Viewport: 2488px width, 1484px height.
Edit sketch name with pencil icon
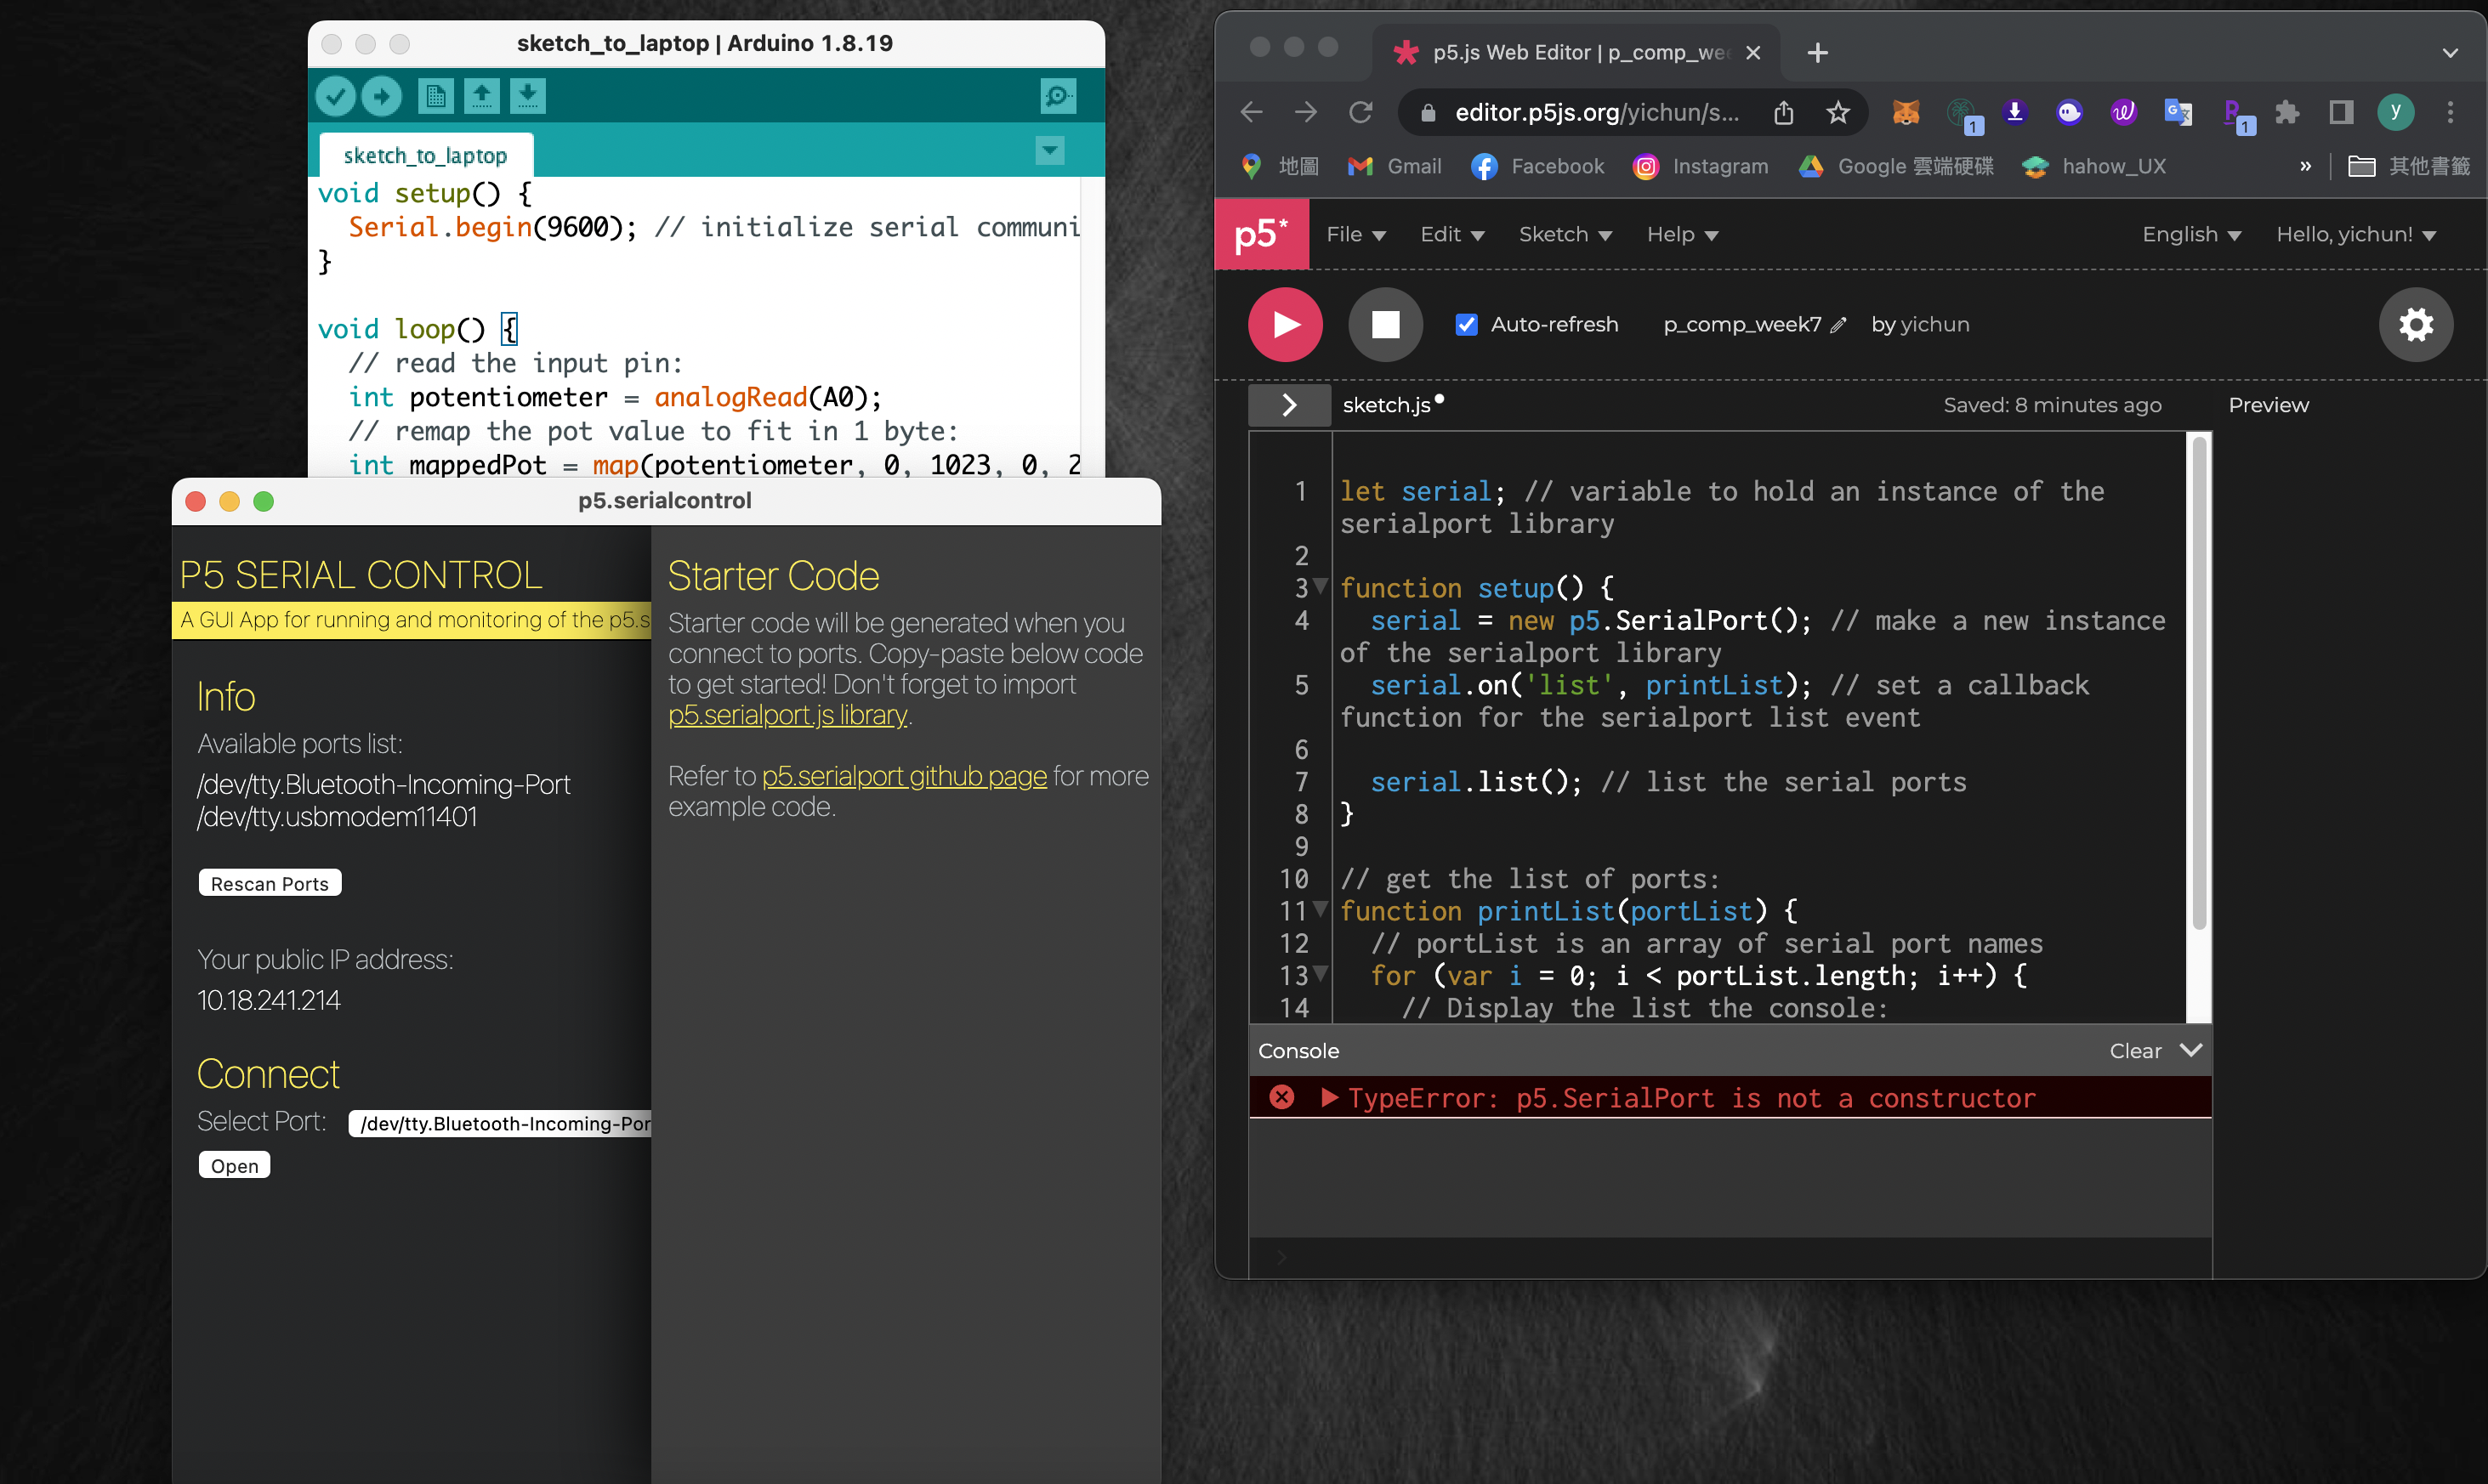click(1838, 325)
